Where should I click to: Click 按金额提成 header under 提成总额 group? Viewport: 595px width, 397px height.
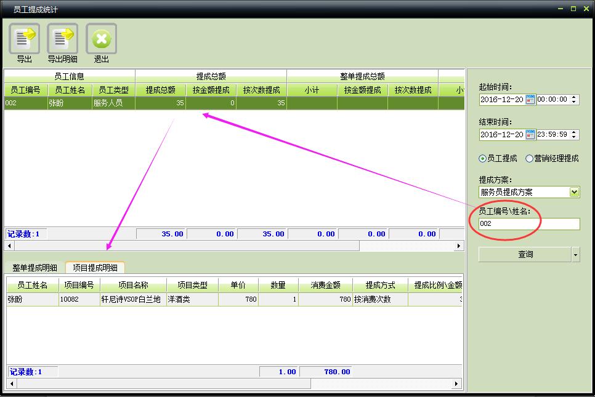point(211,90)
